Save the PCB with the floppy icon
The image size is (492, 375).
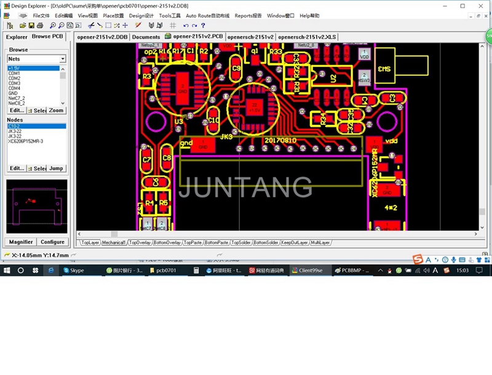(31, 25)
